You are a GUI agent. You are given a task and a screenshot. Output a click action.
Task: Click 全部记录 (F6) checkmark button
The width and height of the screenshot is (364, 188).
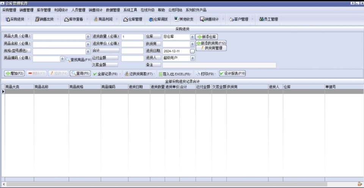coord(105,74)
